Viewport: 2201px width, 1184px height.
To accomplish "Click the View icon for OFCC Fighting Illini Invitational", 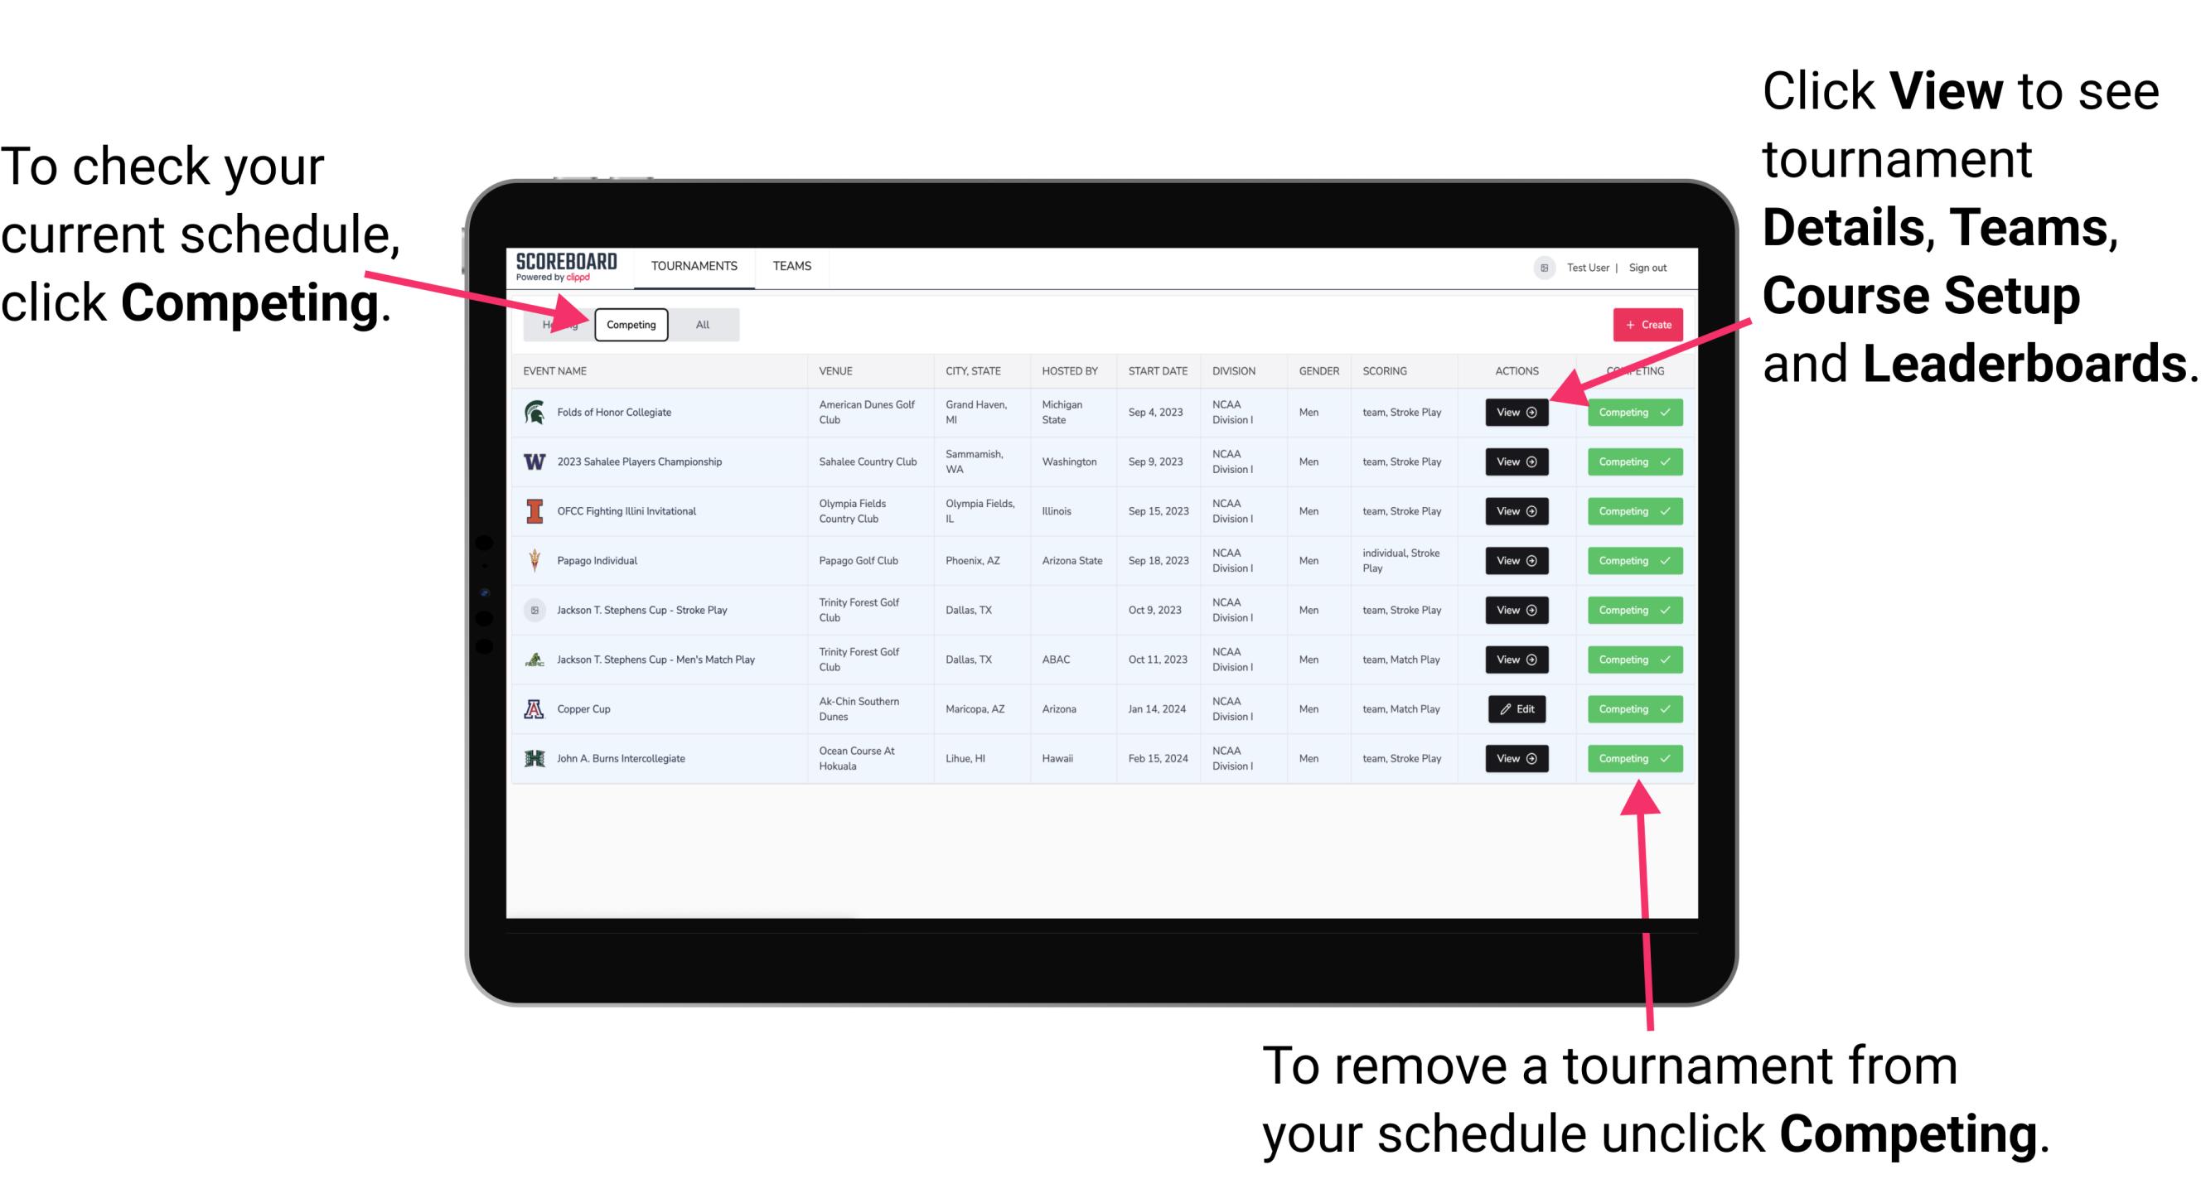I will click(1516, 512).
